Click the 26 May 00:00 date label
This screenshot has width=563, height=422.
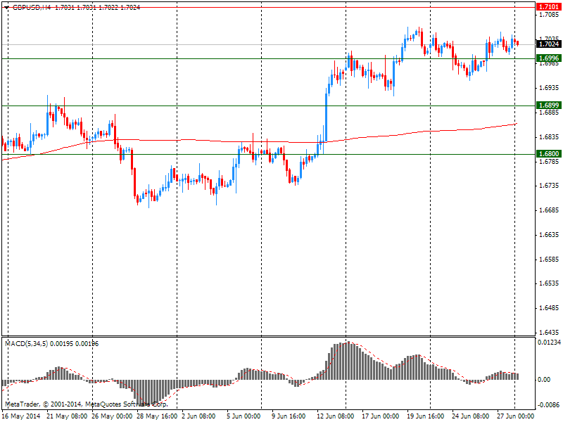pyautogui.click(x=112, y=416)
